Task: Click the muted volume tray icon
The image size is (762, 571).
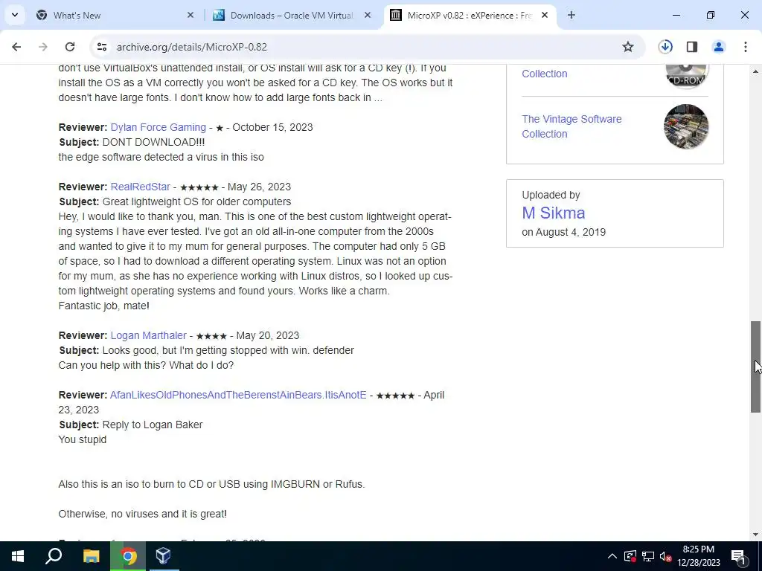Action: click(x=666, y=556)
